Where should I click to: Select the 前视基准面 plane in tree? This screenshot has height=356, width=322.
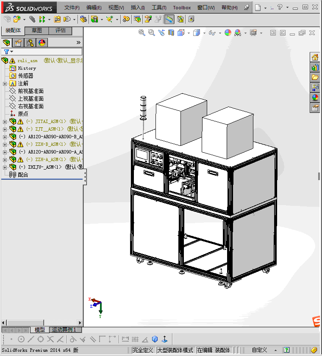point(31,91)
